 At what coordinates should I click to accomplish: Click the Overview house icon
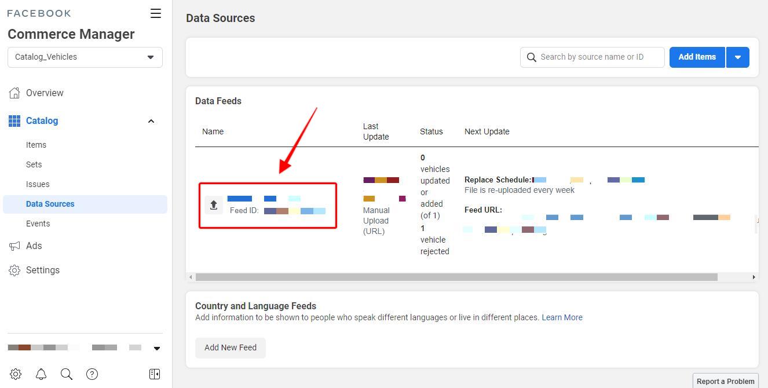coord(14,93)
